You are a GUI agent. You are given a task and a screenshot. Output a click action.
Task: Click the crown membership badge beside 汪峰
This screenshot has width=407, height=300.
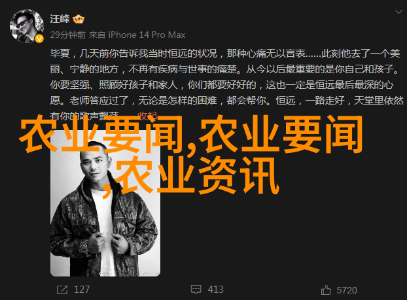click(x=79, y=19)
